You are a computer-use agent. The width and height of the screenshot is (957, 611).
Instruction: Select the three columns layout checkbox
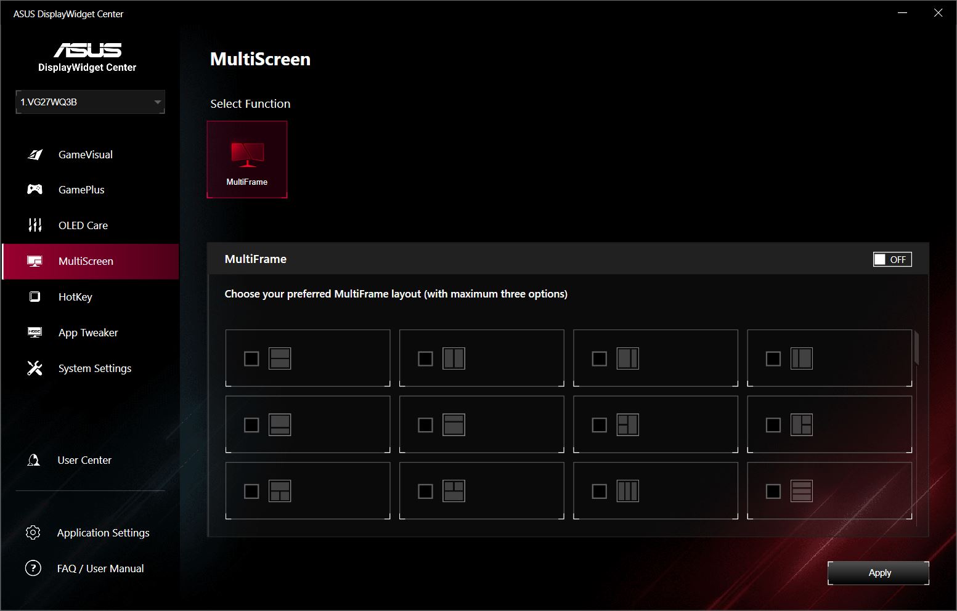[x=599, y=492]
